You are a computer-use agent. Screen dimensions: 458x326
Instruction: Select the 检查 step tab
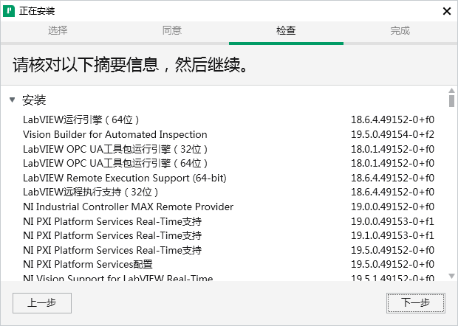click(x=286, y=31)
